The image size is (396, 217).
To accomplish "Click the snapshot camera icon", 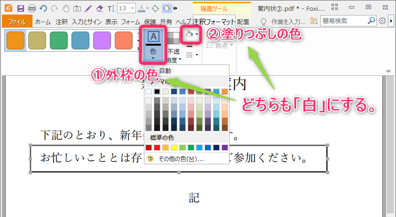I will pos(76,8).
